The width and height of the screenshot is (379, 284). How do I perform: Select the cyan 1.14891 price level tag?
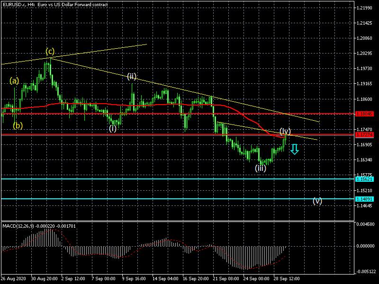[x=367, y=199]
